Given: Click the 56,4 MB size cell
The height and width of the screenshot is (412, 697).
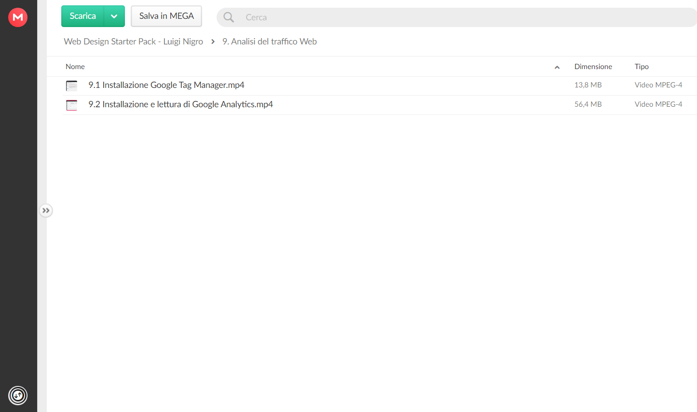Looking at the screenshot, I should pos(588,104).
